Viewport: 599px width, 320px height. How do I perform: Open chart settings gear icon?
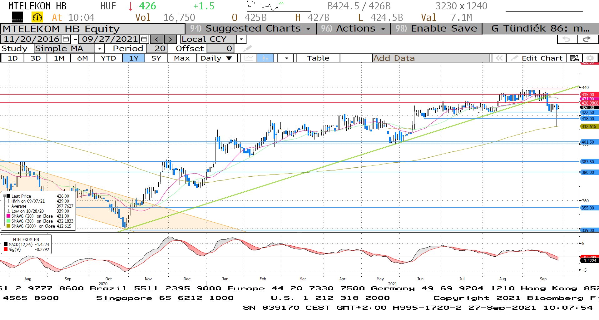[x=590, y=58]
